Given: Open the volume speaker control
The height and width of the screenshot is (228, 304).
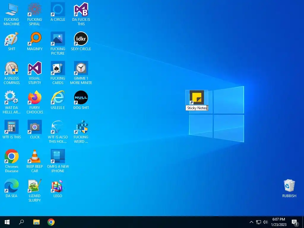Looking at the screenshot, I should point(265,222).
